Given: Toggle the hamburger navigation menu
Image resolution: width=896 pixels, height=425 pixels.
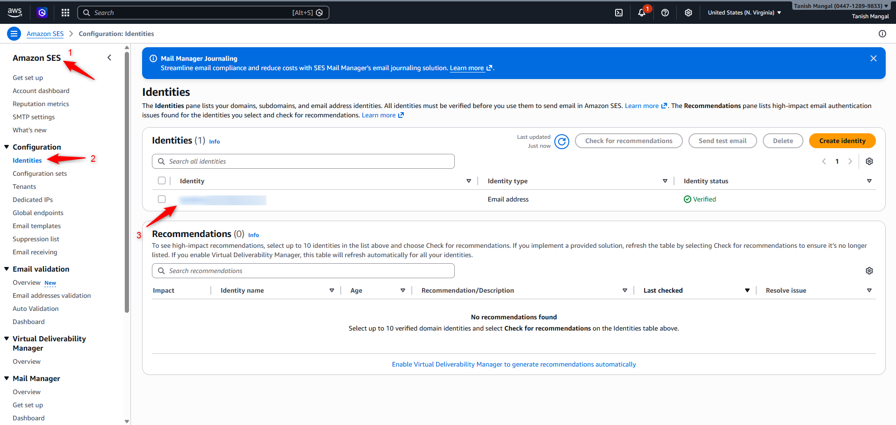Looking at the screenshot, I should (x=14, y=34).
